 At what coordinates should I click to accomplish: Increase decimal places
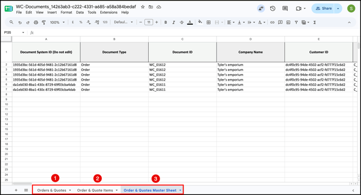pos(97,22)
